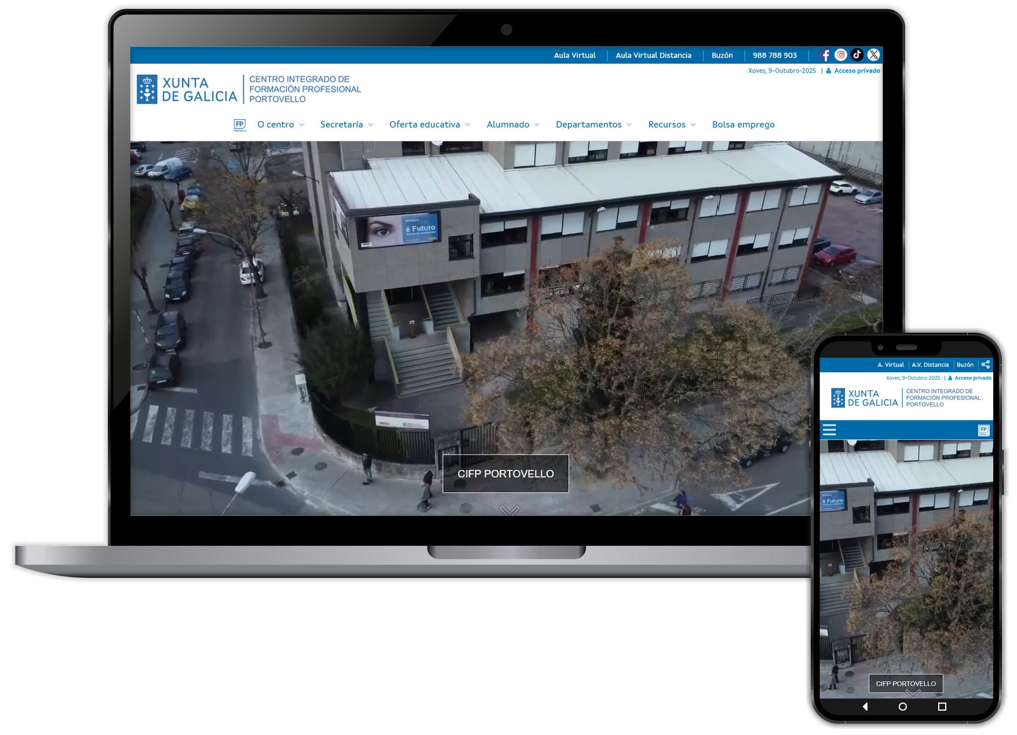The image size is (1017, 735).
Task: Expand the O centro dropdown menu
Action: (x=280, y=125)
